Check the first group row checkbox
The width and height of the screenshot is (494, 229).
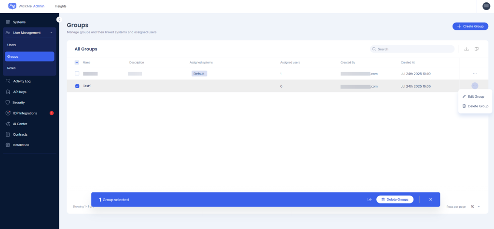pos(77,74)
